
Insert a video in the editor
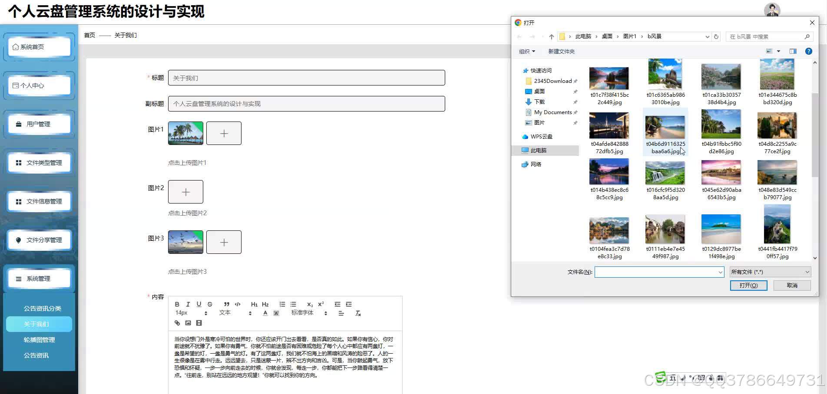199,323
